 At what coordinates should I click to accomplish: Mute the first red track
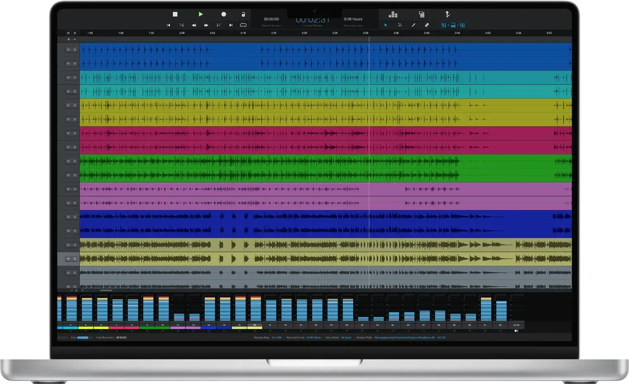(x=68, y=133)
